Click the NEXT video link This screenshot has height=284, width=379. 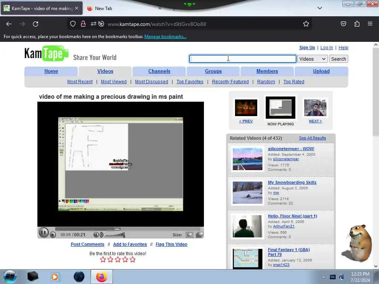pos(315,121)
